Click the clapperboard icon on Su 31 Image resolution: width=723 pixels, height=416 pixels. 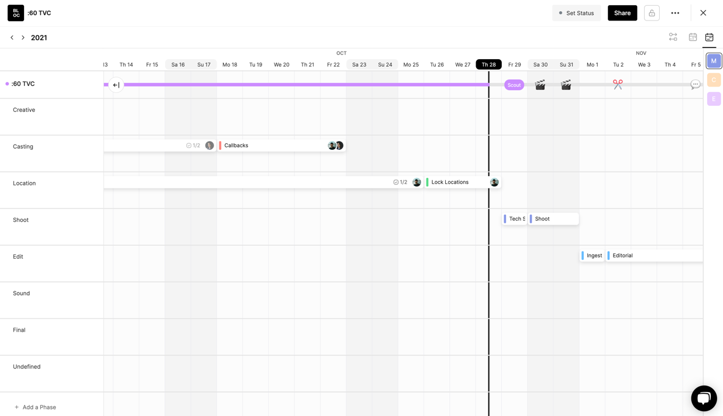coord(566,85)
